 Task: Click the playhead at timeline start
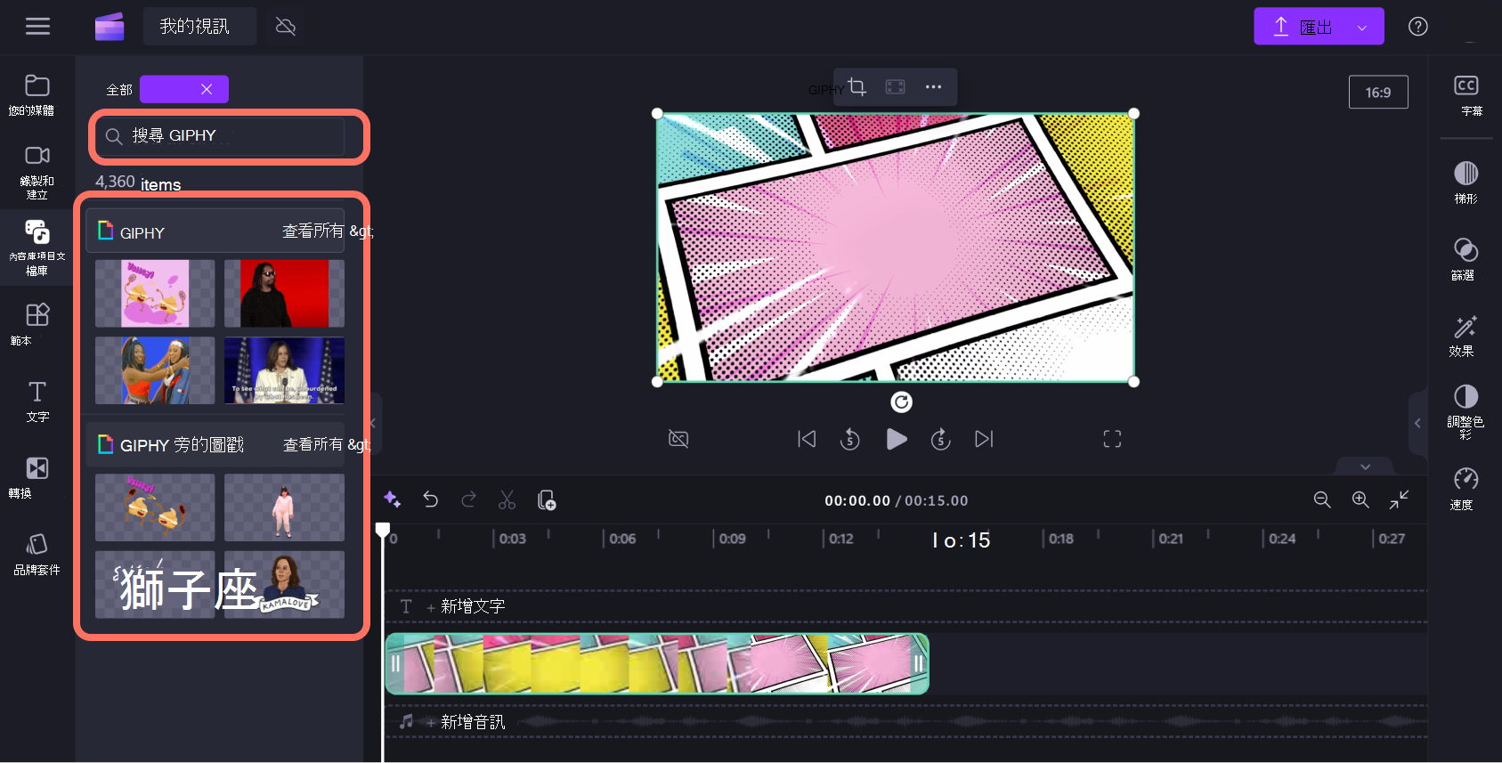tap(383, 531)
